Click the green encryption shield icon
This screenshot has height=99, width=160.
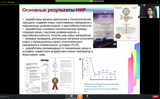point(5,2)
